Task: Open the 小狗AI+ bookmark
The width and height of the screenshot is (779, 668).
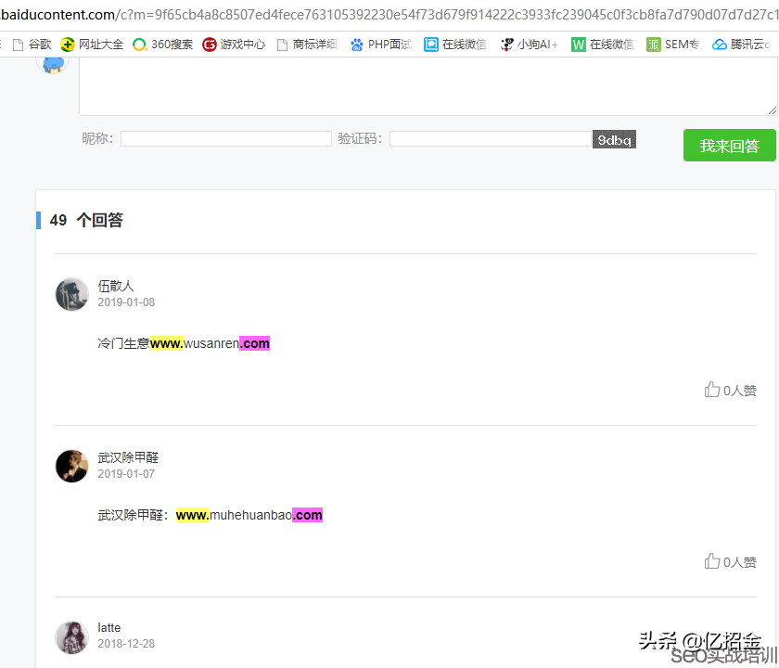Action: point(530,45)
